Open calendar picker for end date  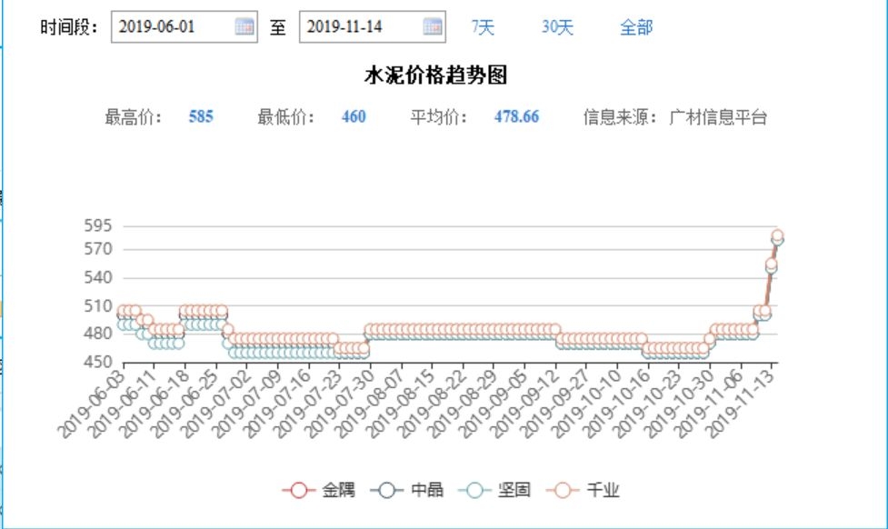click(433, 26)
